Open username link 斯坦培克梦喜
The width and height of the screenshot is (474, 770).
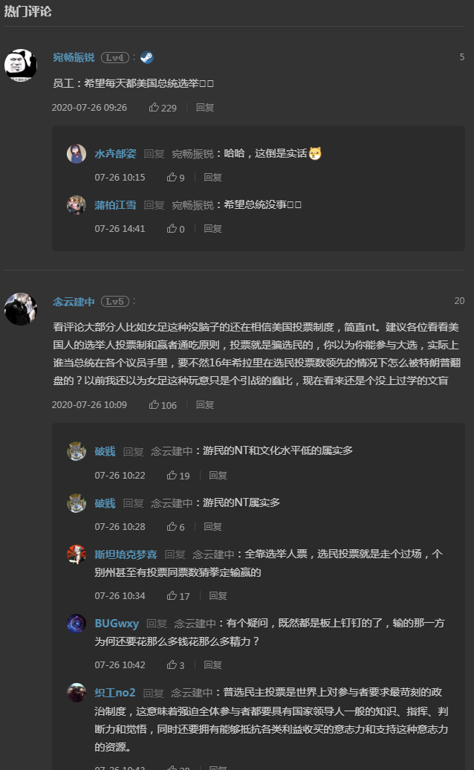click(126, 554)
